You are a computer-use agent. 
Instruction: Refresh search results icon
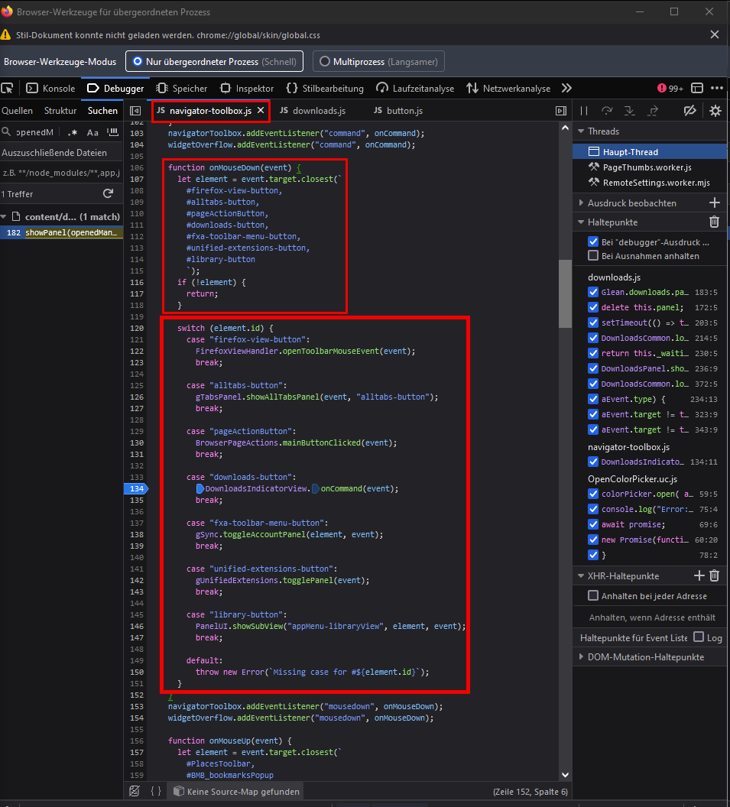tap(108, 193)
